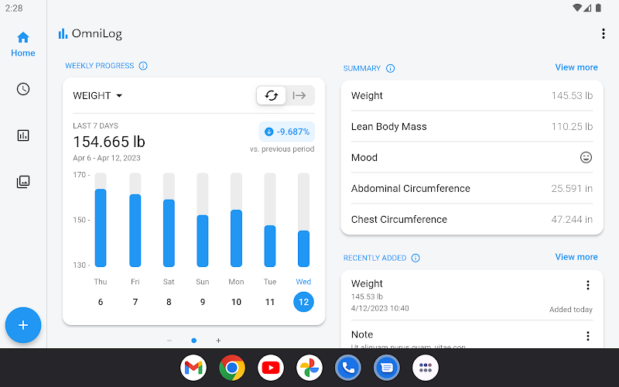Open the Abdominal Circumference summary row
Viewport: 619px width, 387px height.
[x=472, y=188]
